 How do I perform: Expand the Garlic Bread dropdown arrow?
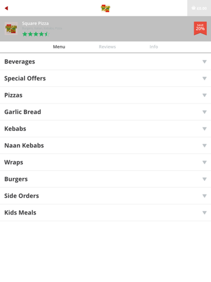point(205,112)
